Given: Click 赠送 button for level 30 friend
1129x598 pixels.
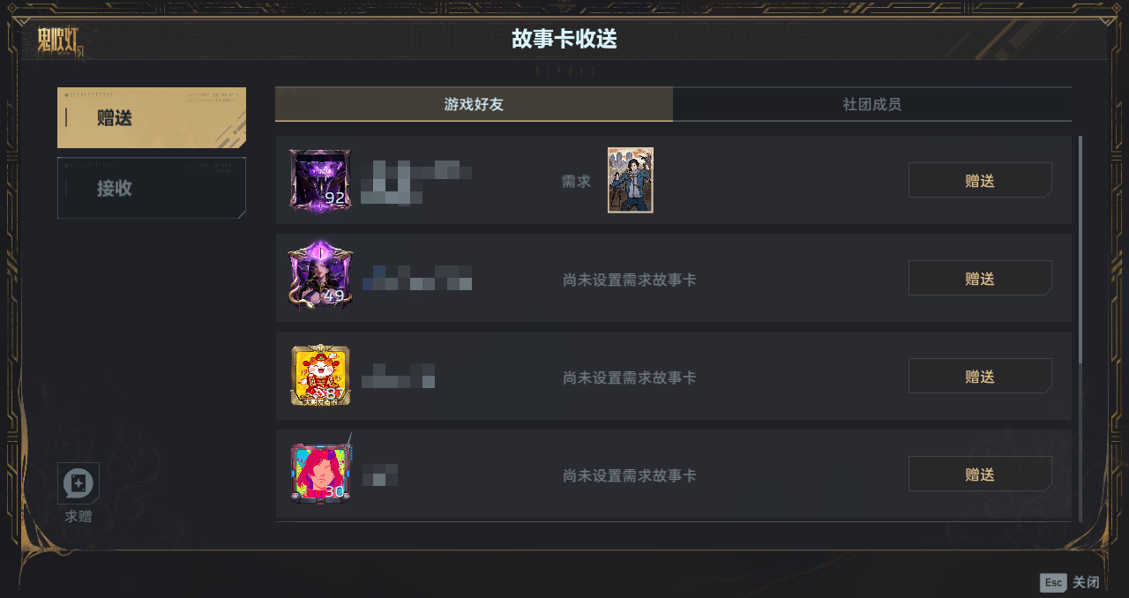Looking at the screenshot, I should tap(980, 474).
